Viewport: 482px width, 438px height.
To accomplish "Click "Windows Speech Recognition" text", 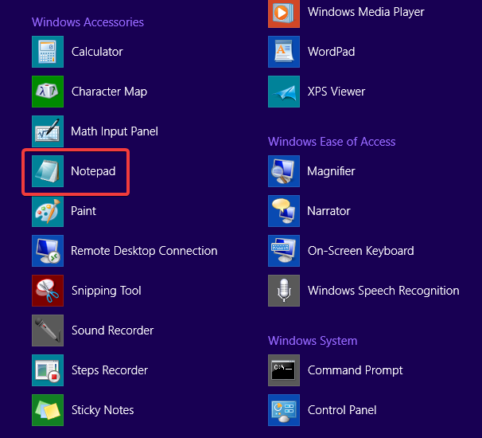I will [x=383, y=291].
